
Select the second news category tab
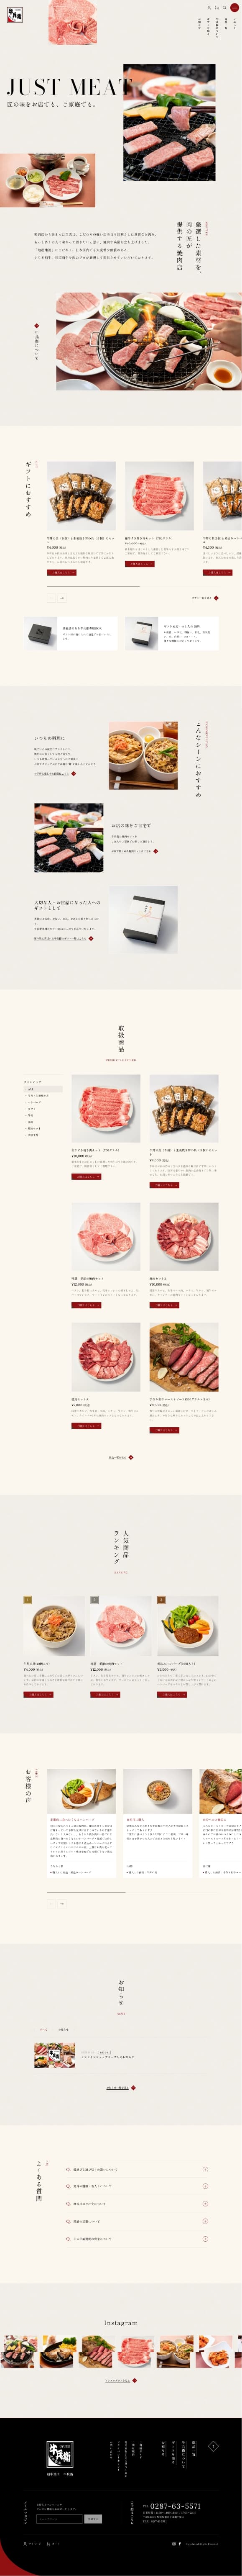63,2029
